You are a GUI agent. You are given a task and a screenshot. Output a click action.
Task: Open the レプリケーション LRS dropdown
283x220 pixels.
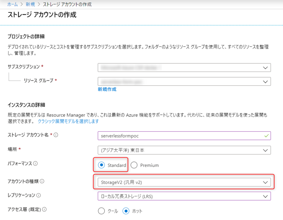point(184,196)
